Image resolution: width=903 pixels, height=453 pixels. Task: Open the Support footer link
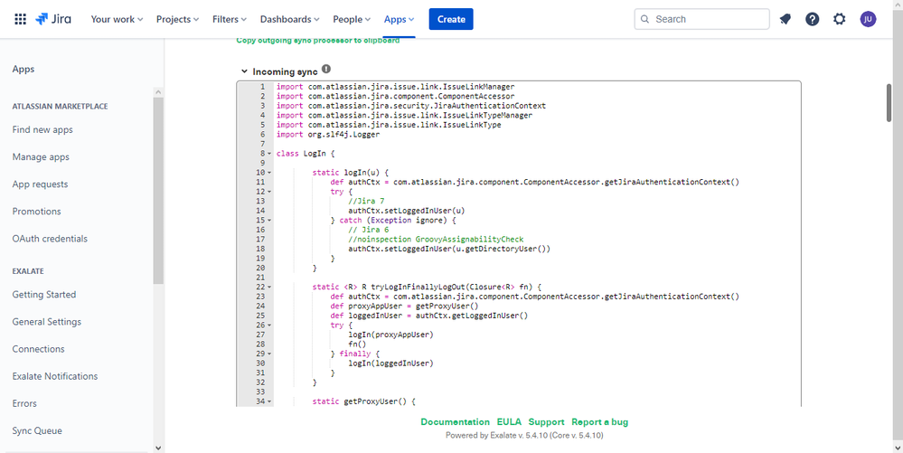(547, 422)
